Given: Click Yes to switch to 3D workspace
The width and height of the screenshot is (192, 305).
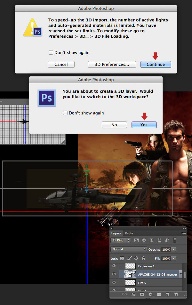Looking at the screenshot, I should [x=144, y=125].
